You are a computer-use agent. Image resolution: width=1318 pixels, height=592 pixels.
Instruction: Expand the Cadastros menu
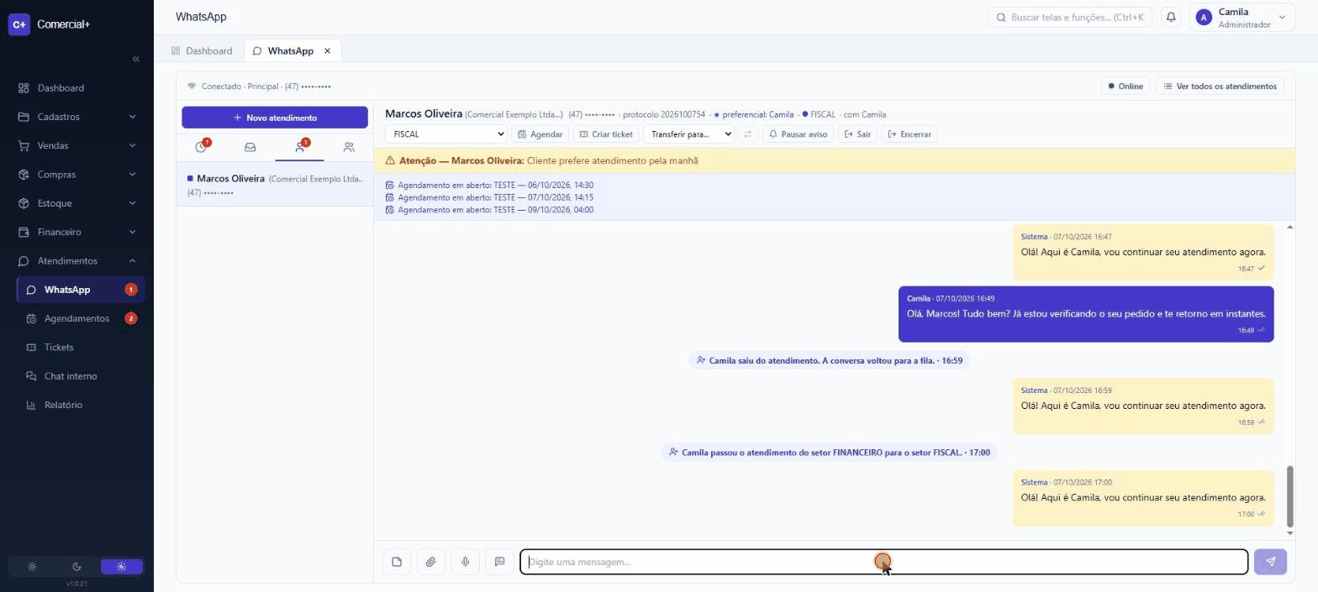[80, 117]
